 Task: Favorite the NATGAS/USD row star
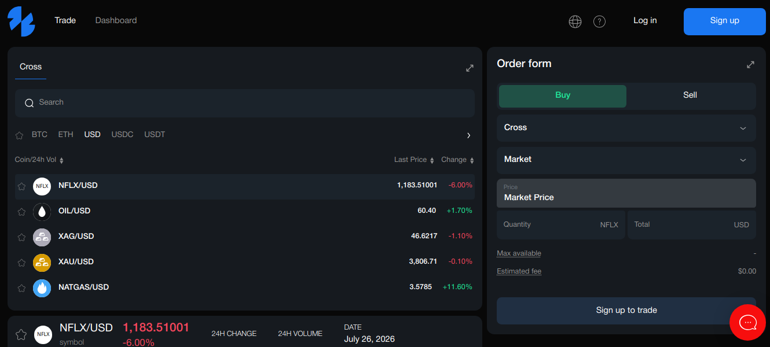tap(21, 288)
